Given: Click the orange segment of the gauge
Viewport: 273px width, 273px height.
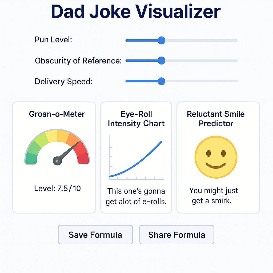Looking at the screenshot, I should tap(73, 139).
